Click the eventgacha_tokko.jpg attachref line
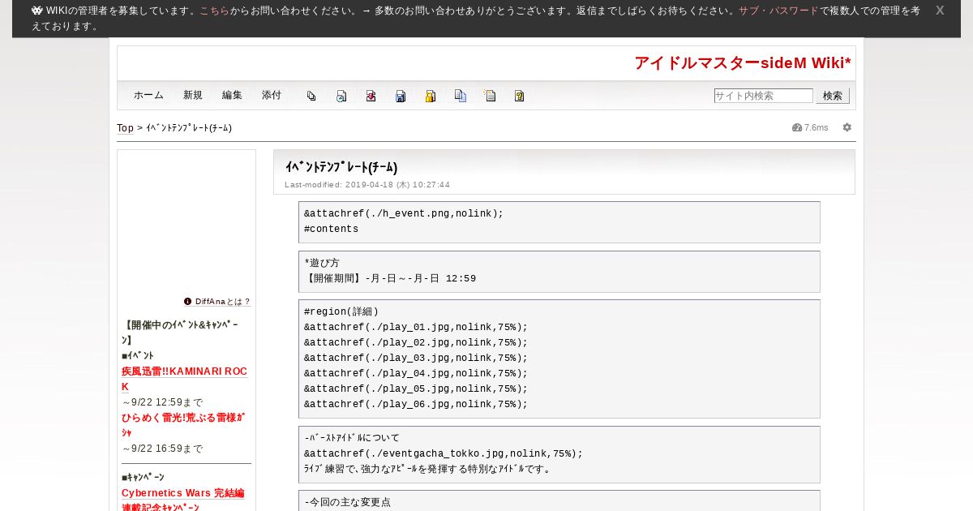Viewport: 973px width, 511px height. [x=444, y=453]
